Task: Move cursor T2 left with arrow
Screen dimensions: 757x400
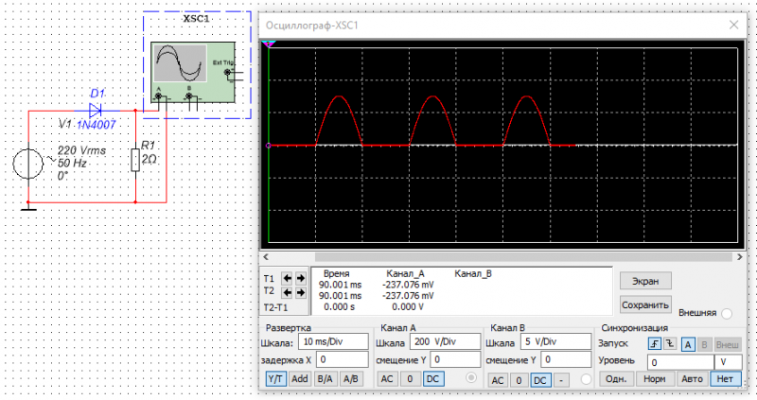Action: (x=288, y=292)
